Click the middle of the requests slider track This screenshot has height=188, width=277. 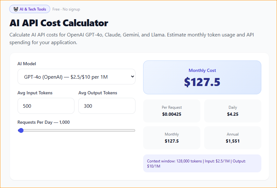76,130
